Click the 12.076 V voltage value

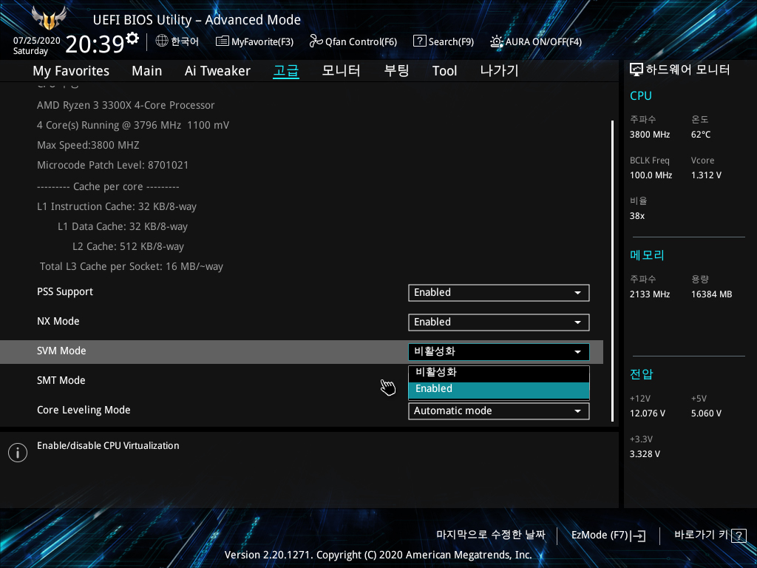(x=647, y=413)
